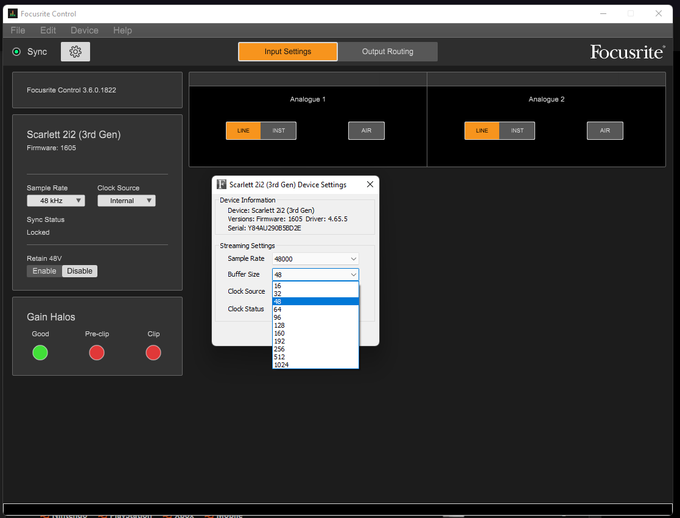The width and height of the screenshot is (680, 518).
Task: Open the Edit menu
Action: [x=48, y=30]
